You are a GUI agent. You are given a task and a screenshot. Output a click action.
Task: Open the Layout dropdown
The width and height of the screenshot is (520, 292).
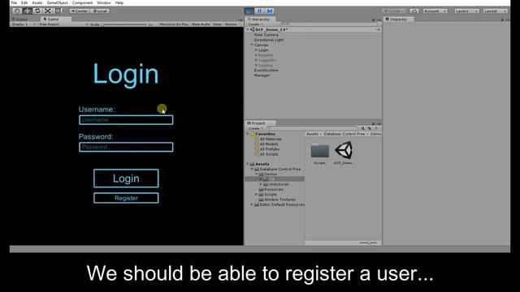(x=495, y=11)
